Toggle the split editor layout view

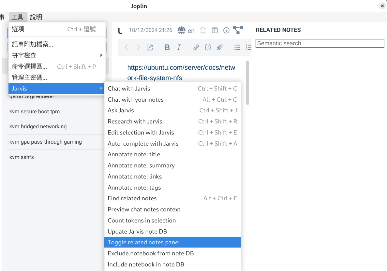click(x=215, y=30)
